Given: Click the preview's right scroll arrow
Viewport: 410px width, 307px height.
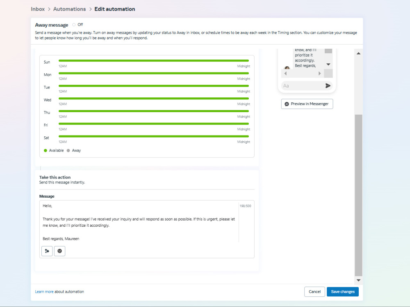Looking at the screenshot, I should click(319, 74).
